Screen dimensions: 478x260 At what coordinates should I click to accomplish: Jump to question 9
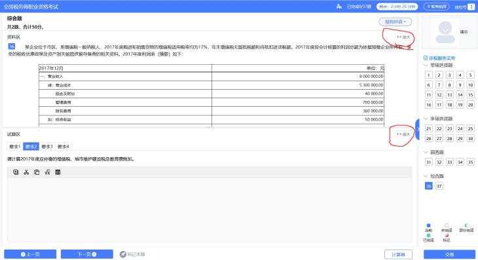pyautogui.click(x=460, y=84)
